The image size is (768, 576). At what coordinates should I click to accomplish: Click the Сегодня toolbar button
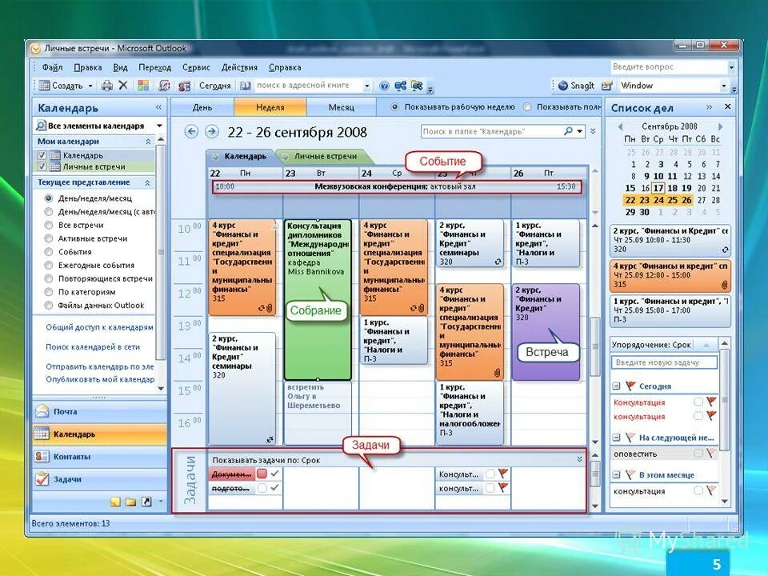(214, 86)
